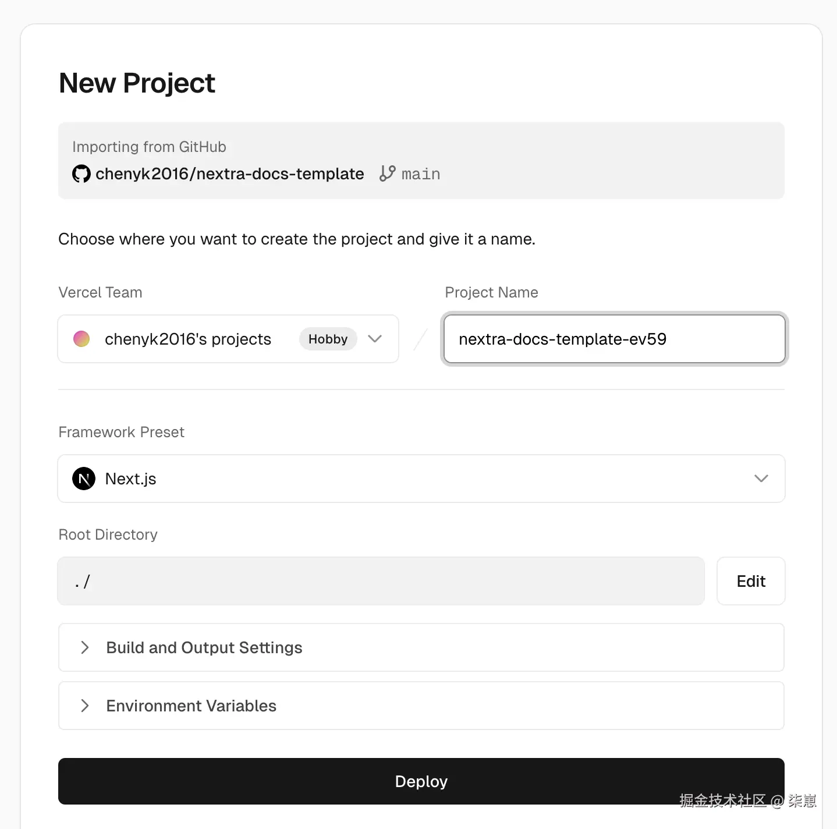Open the Framework Preset dropdown
The height and width of the screenshot is (829, 837).
[x=421, y=479]
